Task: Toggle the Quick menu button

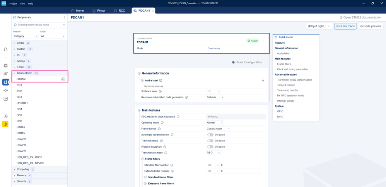Action: pos(345,26)
